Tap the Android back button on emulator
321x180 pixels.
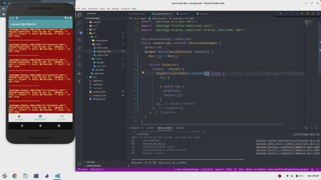click(22, 125)
